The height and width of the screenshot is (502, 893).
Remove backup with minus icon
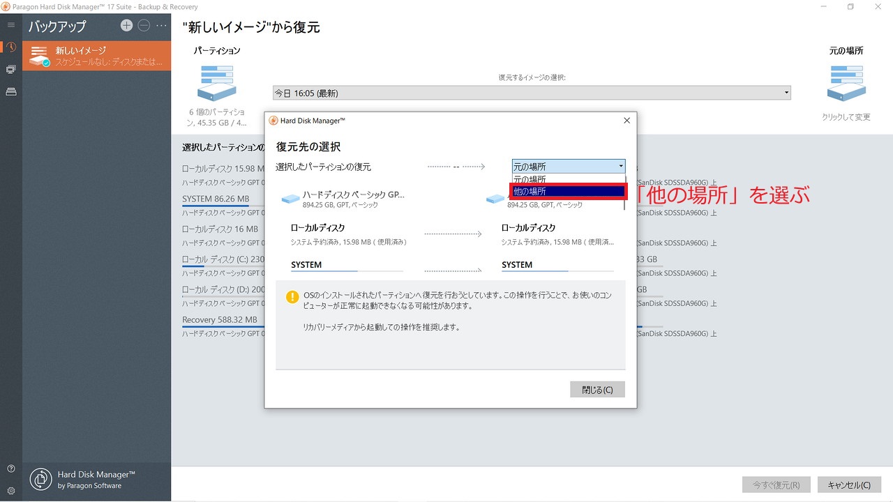point(144,25)
